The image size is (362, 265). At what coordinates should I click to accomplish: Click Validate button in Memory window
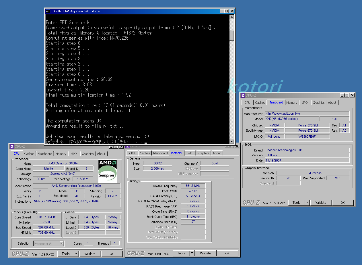tap(205, 253)
